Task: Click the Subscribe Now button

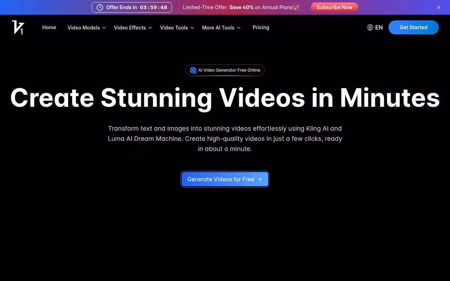Action: click(334, 7)
